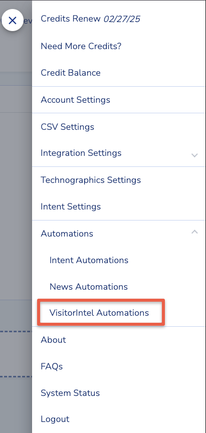
Task: Open Intent Settings
Action: (x=71, y=206)
